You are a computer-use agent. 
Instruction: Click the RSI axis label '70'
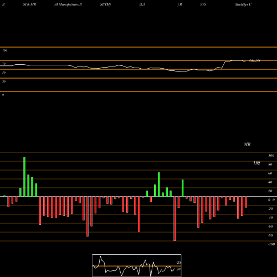pos(4,64)
